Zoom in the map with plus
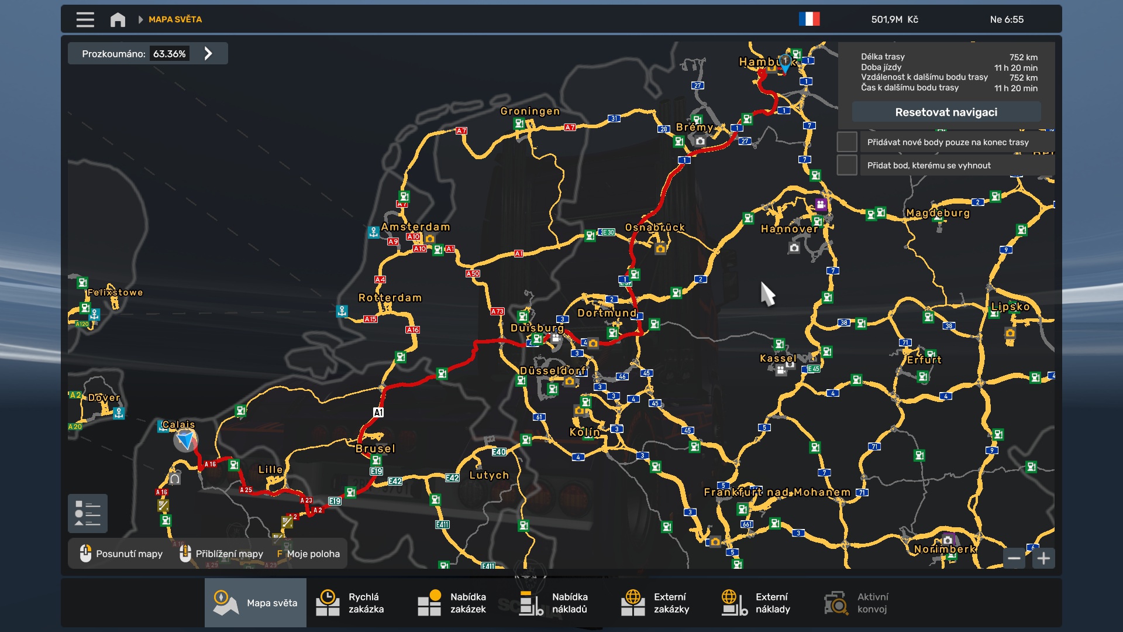1123x632 pixels. pyautogui.click(x=1043, y=558)
